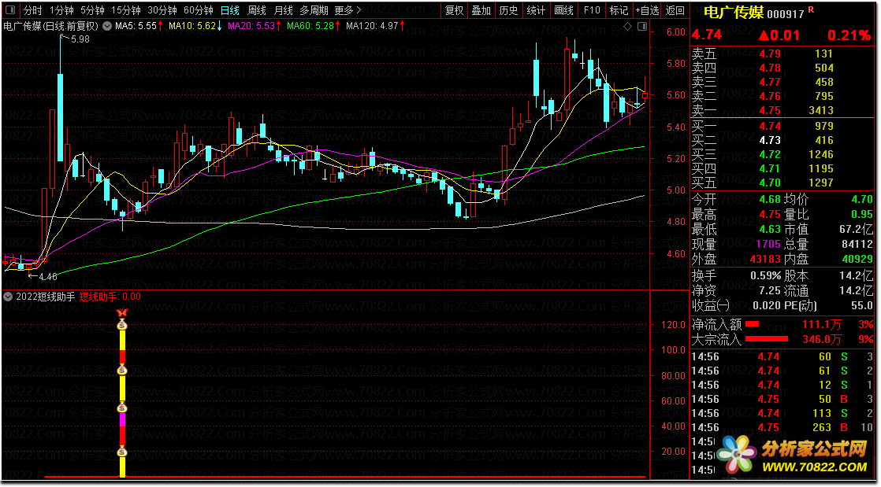Click the 标记 mark button

click(x=619, y=10)
